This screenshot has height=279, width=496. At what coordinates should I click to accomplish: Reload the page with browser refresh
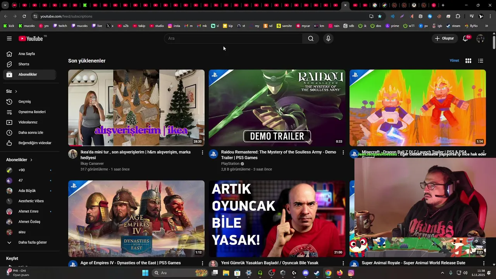coord(24,16)
